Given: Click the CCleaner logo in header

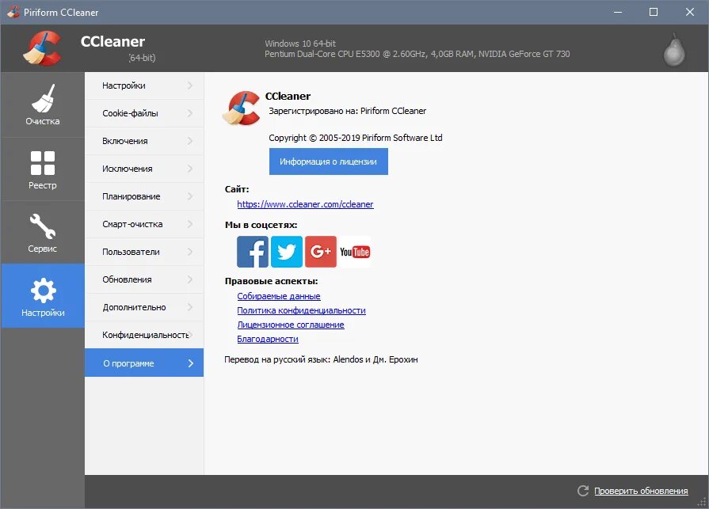Looking at the screenshot, I should 43,47.
